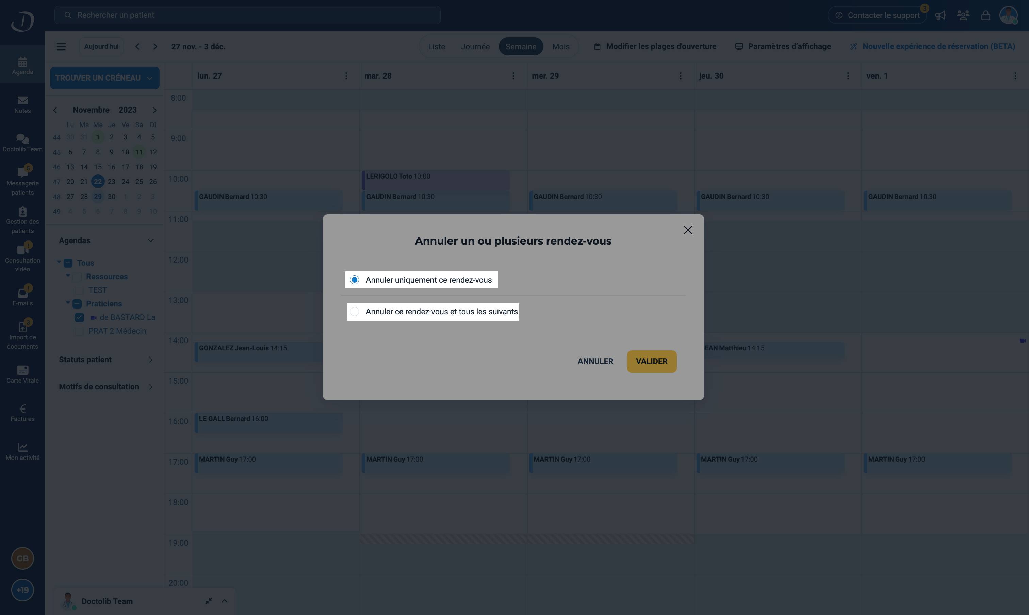Toggle the Ressources checkbox
1029x615 pixels.
77,277
